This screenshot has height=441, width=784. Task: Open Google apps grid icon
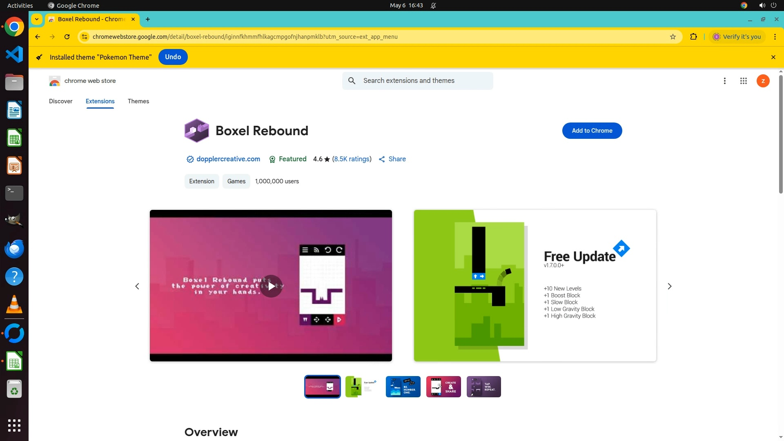[743, 81]
